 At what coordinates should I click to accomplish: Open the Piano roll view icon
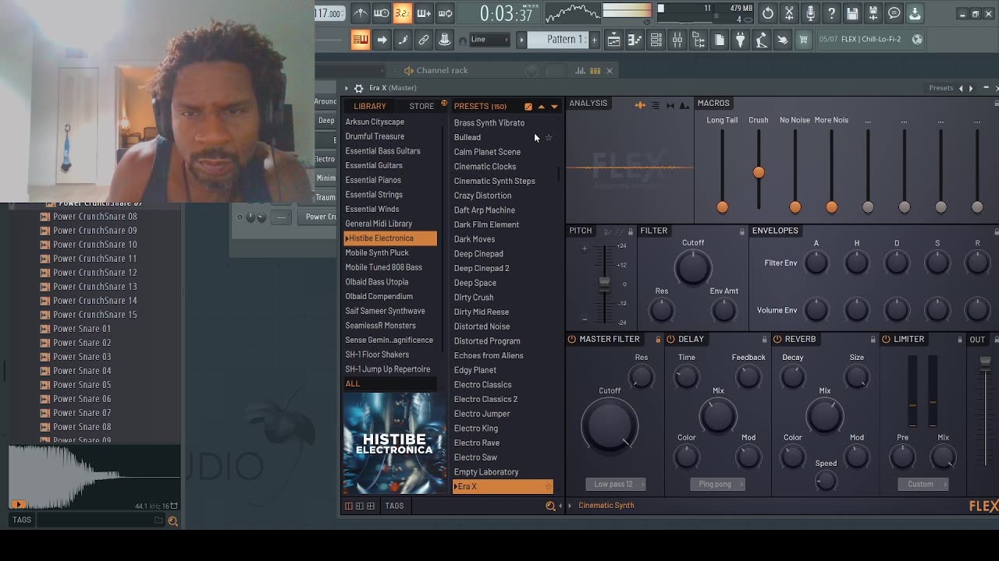click(x=635, y=40)
